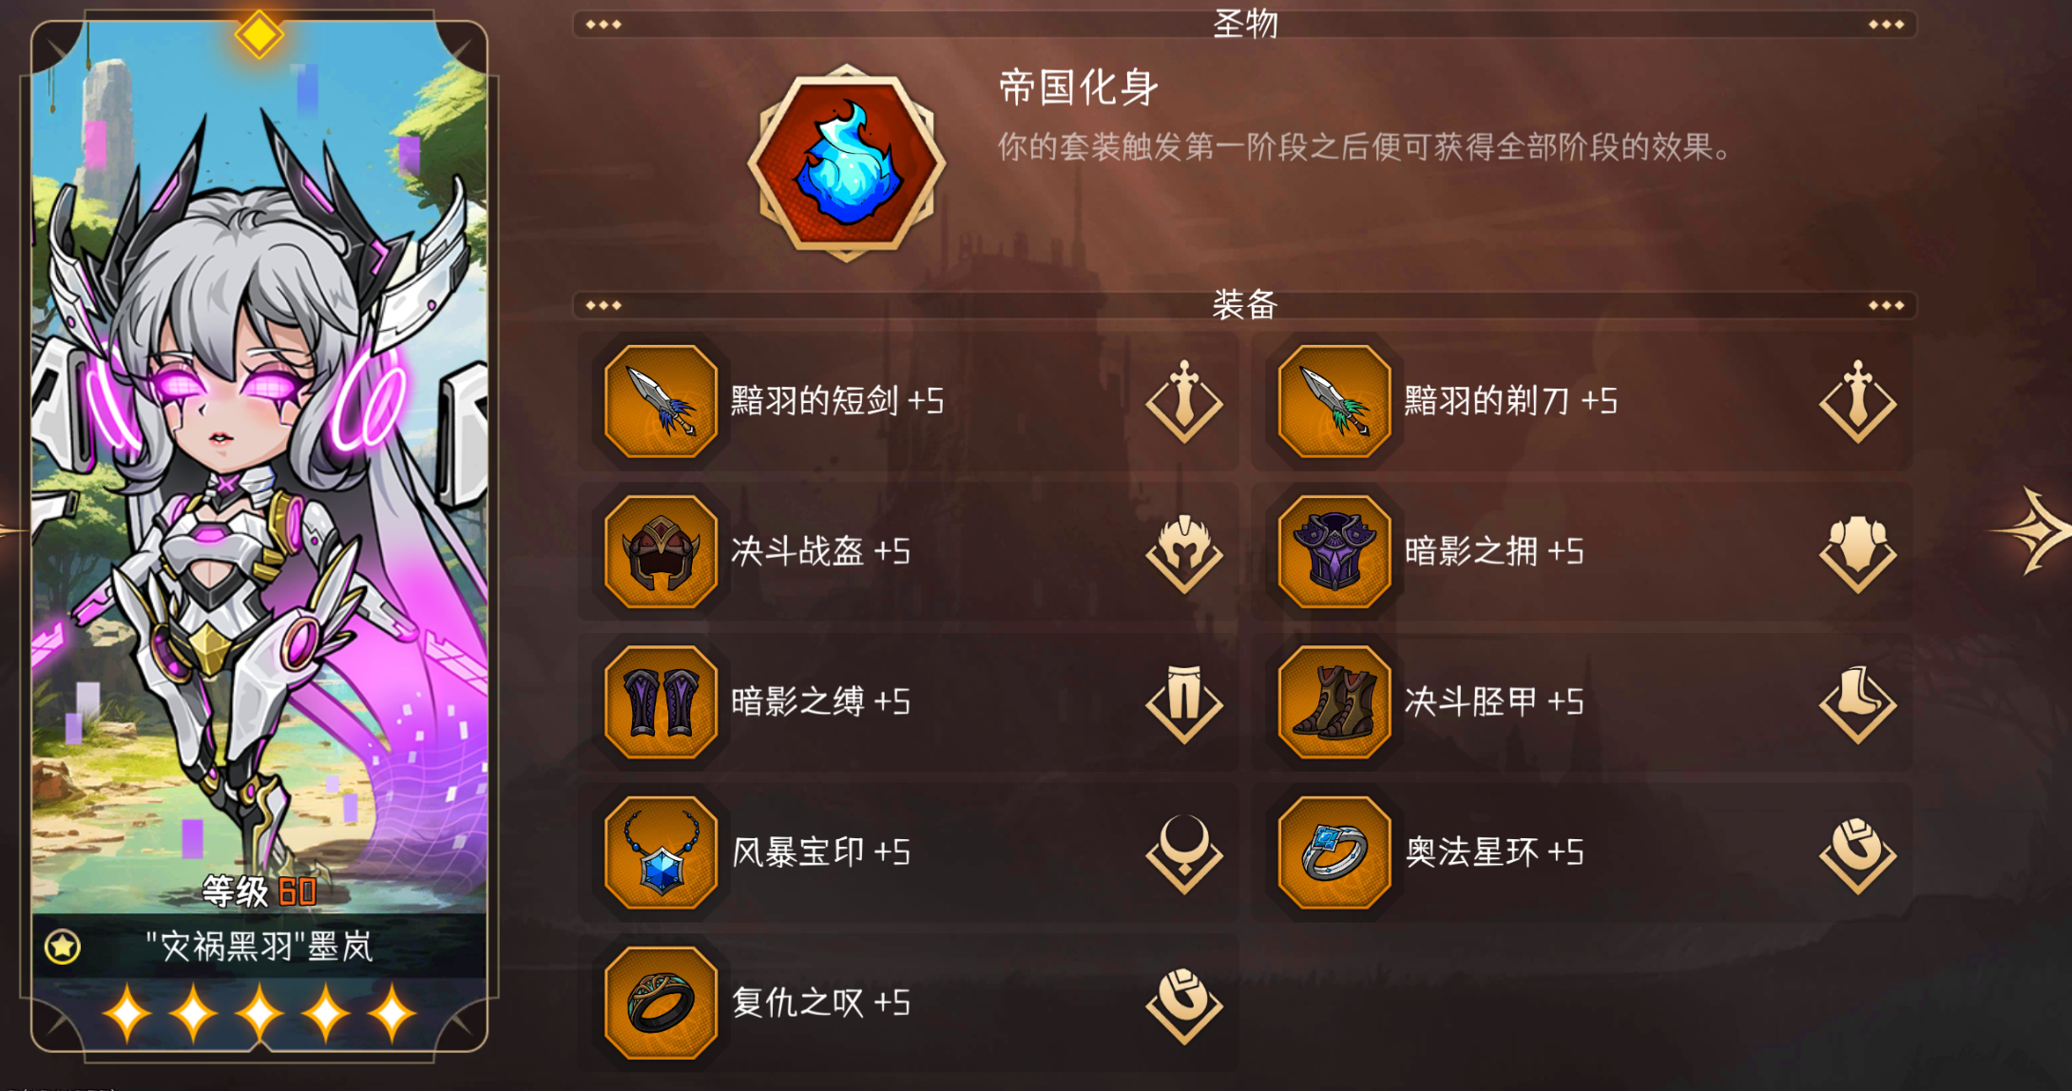Select the 决斗胫甲 +5 boots icon
Viewport: 2072px width, 1091px height.
[x=1334, y=701]
